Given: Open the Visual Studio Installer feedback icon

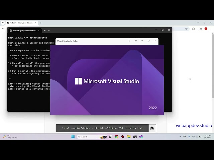Looking at the screenshot, I should click(x=136, y=41).
